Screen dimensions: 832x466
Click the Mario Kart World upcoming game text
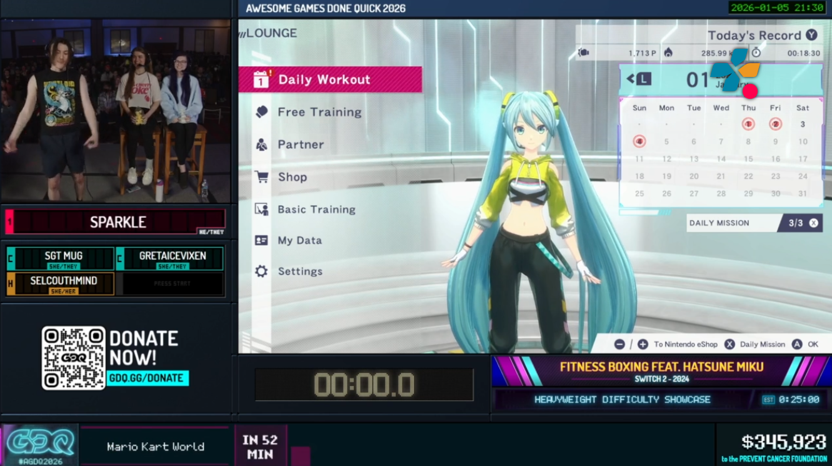tap(156, 447)
